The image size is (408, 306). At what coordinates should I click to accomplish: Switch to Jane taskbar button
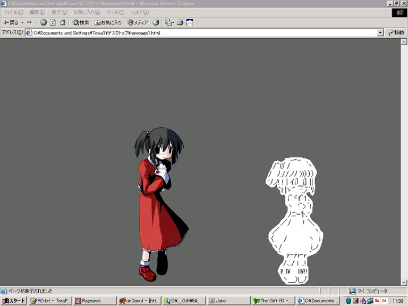228,301
